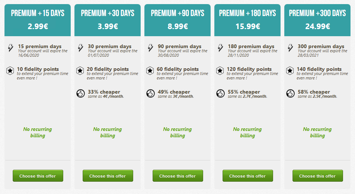Click the lightning bolt icon for 90 premium days
The width and height of the screenshot is (355, 194).
150,48
